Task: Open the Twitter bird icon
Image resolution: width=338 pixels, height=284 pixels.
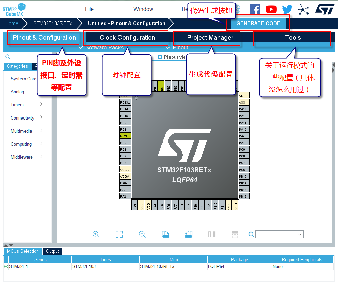Action: click(x=287, y=9)
